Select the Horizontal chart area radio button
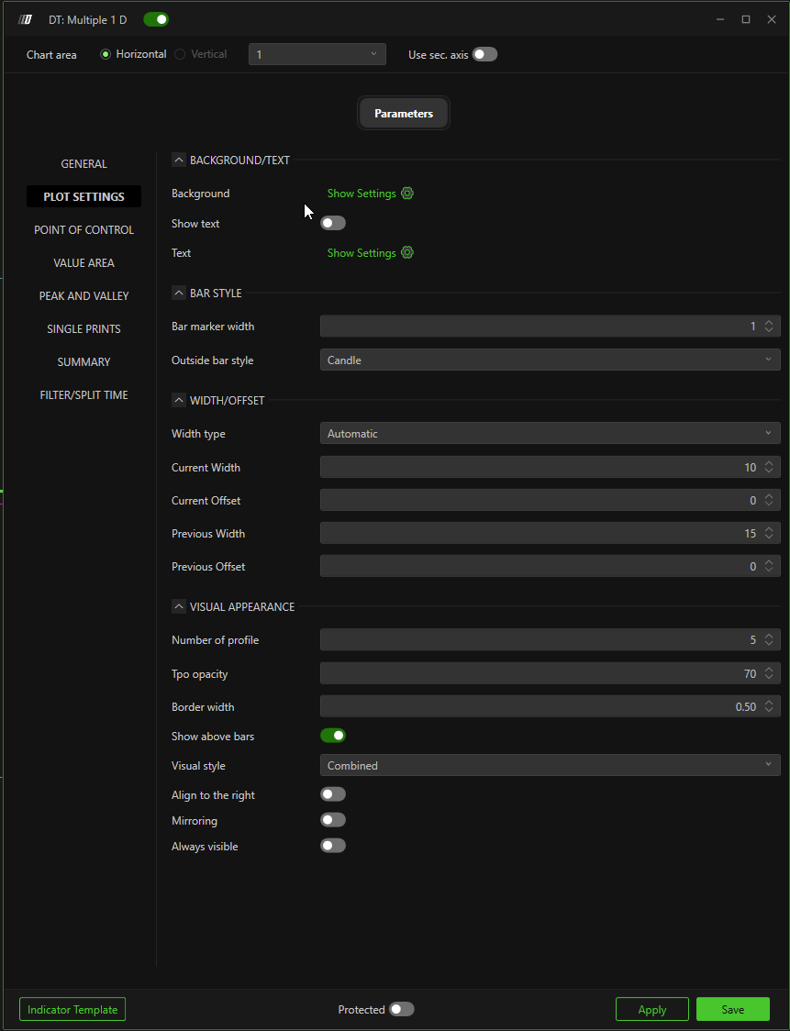The image size is (790, 1031). click(106, 54)
